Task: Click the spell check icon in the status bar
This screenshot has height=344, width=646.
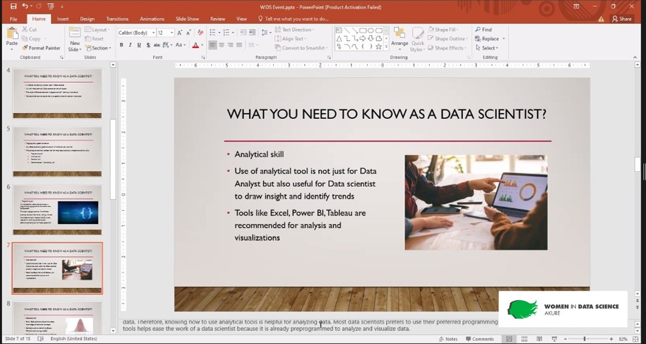Action: (x=41, y=339)
